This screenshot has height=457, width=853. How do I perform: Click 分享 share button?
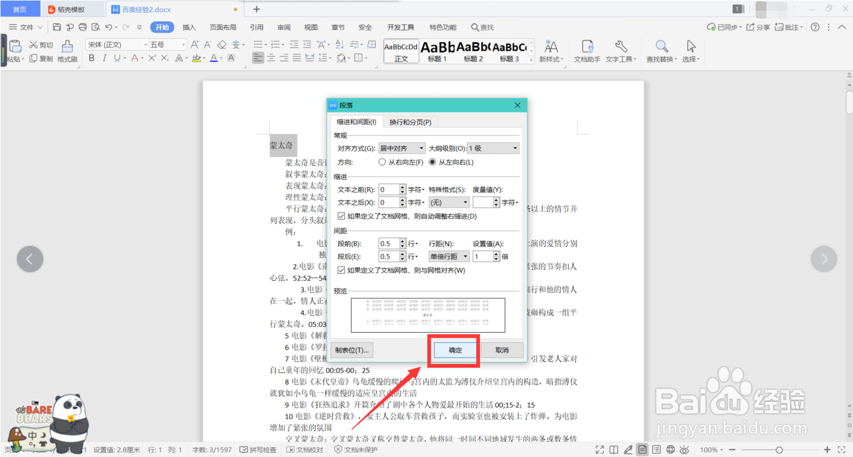pos(758,27)
